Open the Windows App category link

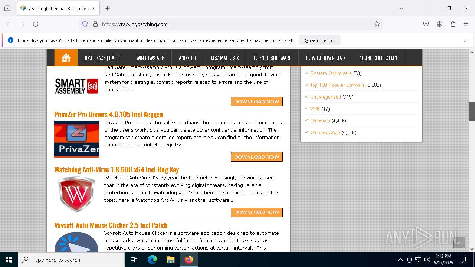click(325, 132)
